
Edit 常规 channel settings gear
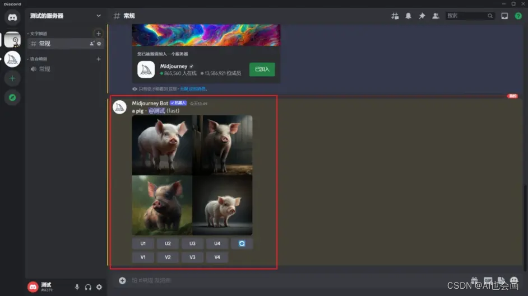point(99,44)
